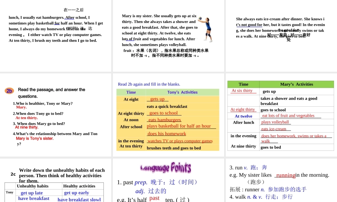The height and width of the screenshot is (202, 337).
Task: Click the 'At noon' cell
Action: [131, 120]
